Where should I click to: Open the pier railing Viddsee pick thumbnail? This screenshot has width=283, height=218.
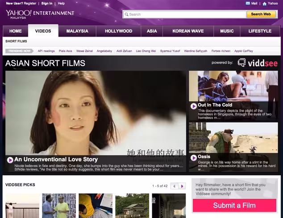22,206
